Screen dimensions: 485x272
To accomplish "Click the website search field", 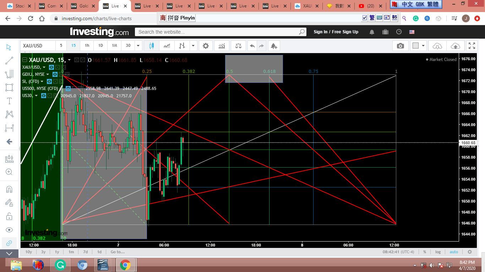I will click(217, 32).
